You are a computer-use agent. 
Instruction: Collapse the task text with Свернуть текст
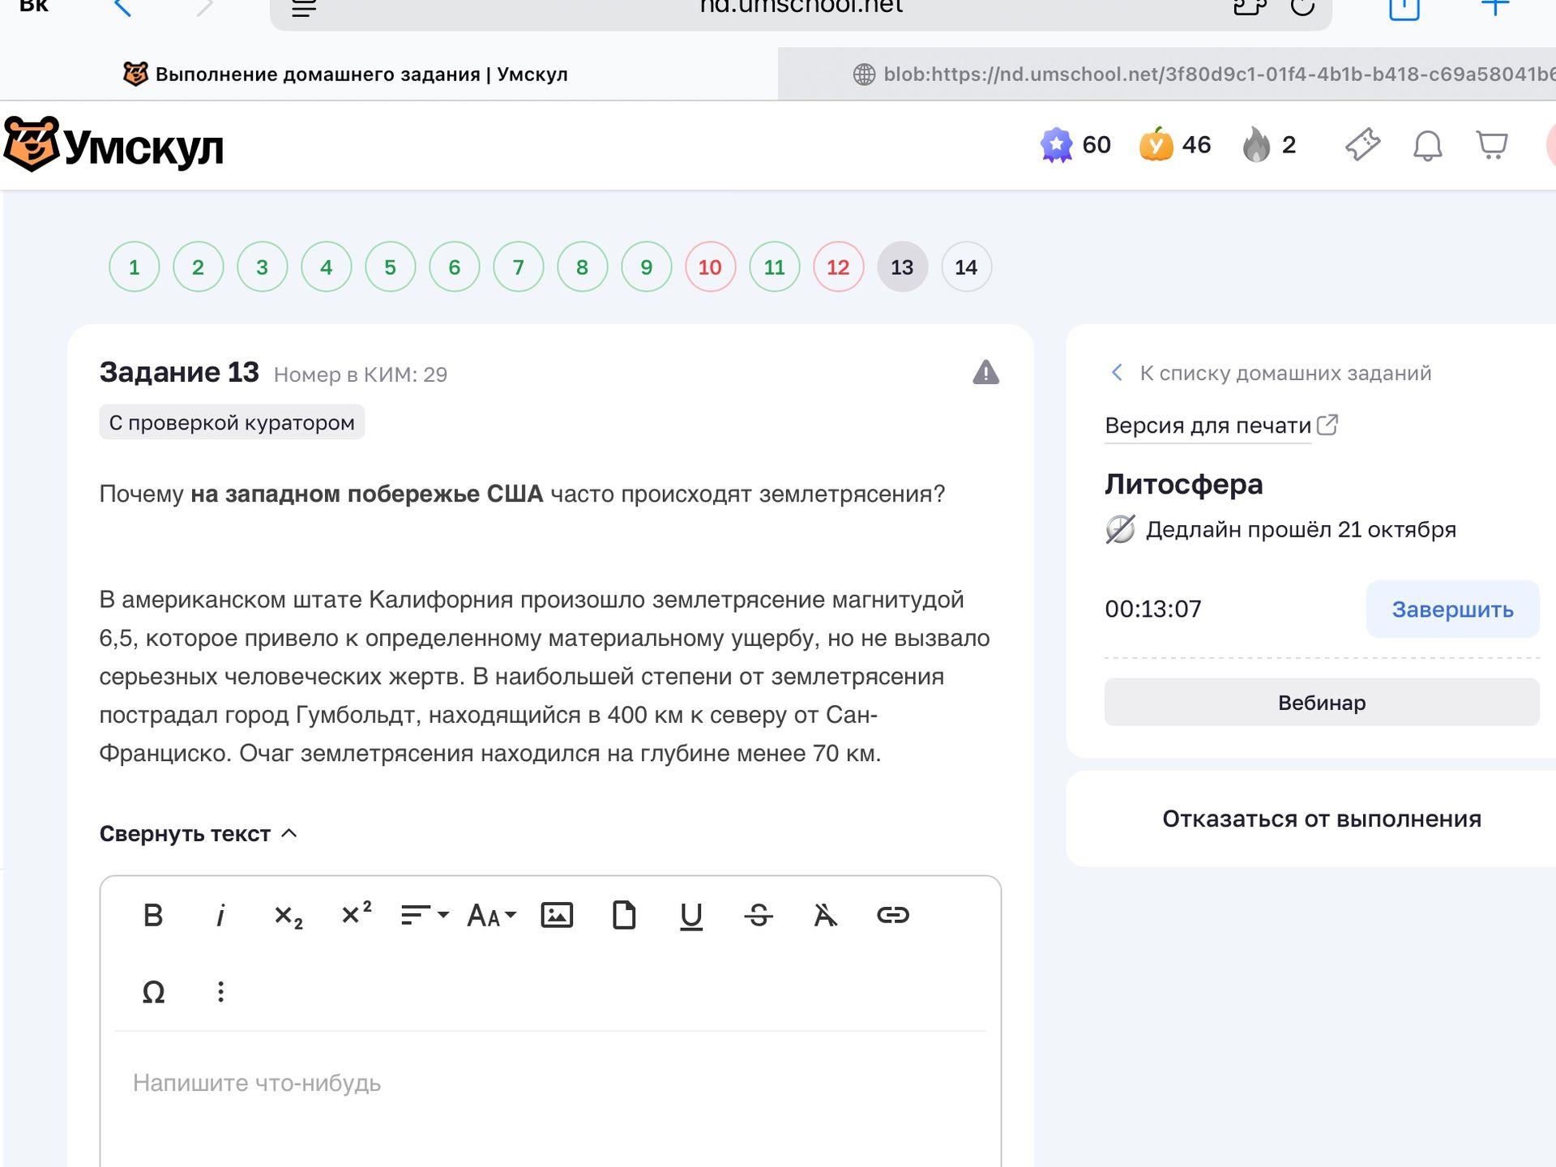199,834
